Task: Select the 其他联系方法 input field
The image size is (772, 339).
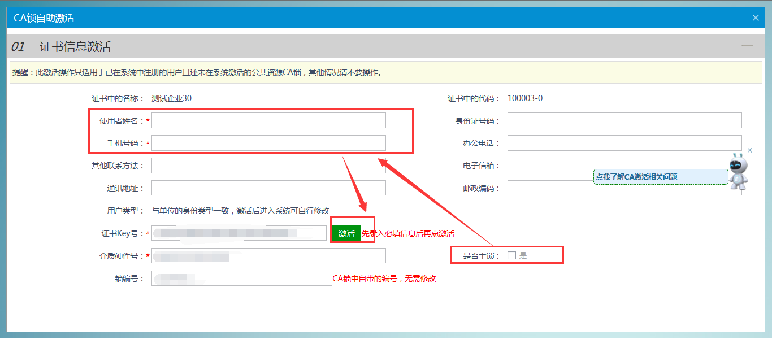Action: click(x=268, y=166)
